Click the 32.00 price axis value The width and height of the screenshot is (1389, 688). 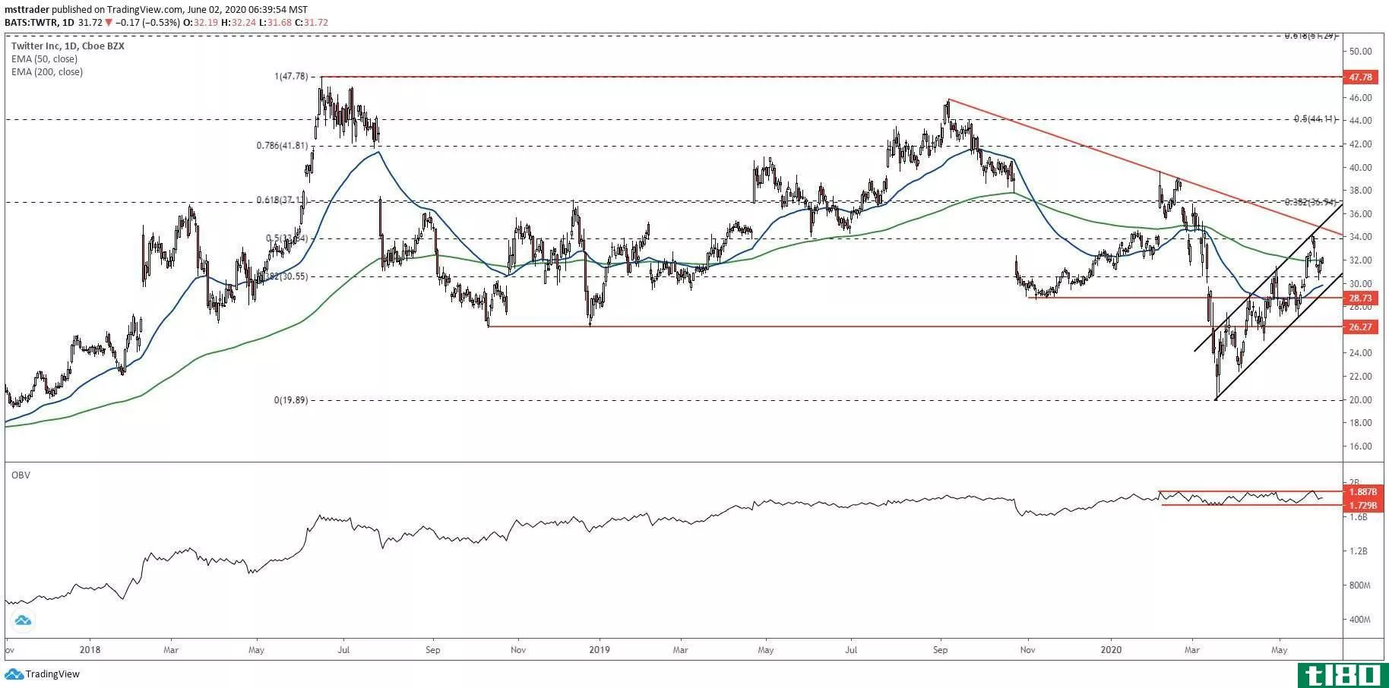(1360, 260)
